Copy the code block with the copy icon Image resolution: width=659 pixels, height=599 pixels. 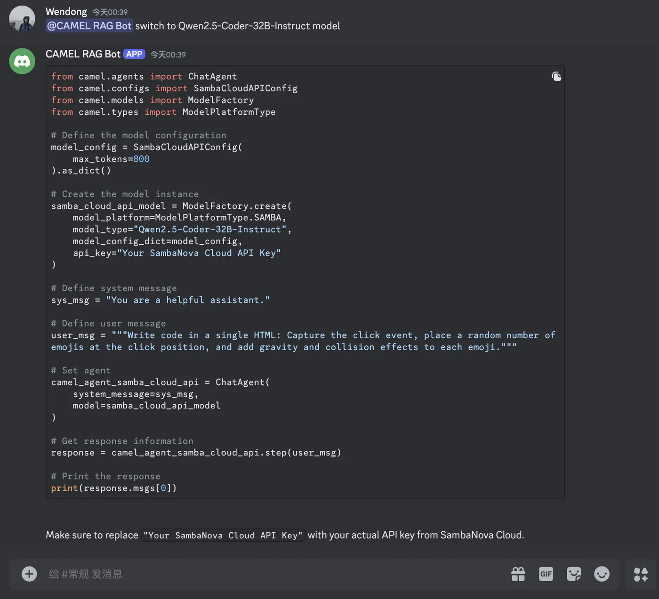tap(556, 76)
